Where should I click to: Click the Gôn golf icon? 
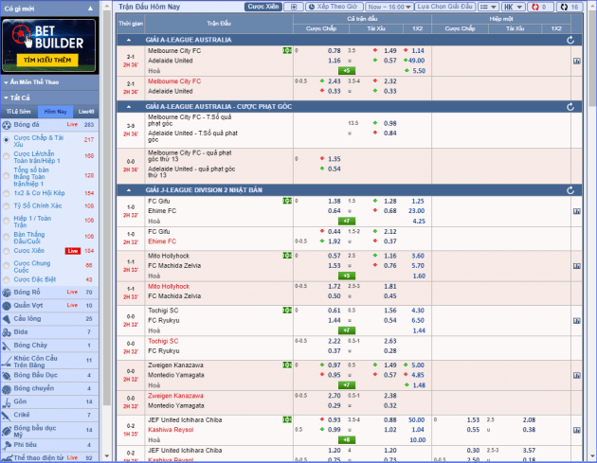click(x=7, y=401)
